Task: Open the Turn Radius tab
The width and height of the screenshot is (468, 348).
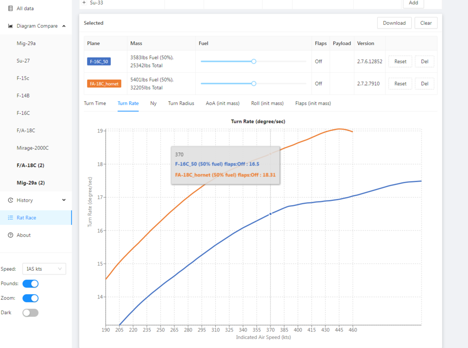Action: [180, 104]
